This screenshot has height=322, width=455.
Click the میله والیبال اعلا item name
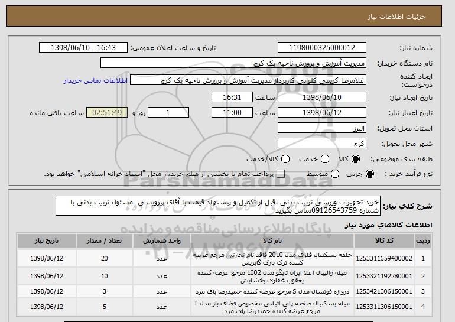pos(272,277)
